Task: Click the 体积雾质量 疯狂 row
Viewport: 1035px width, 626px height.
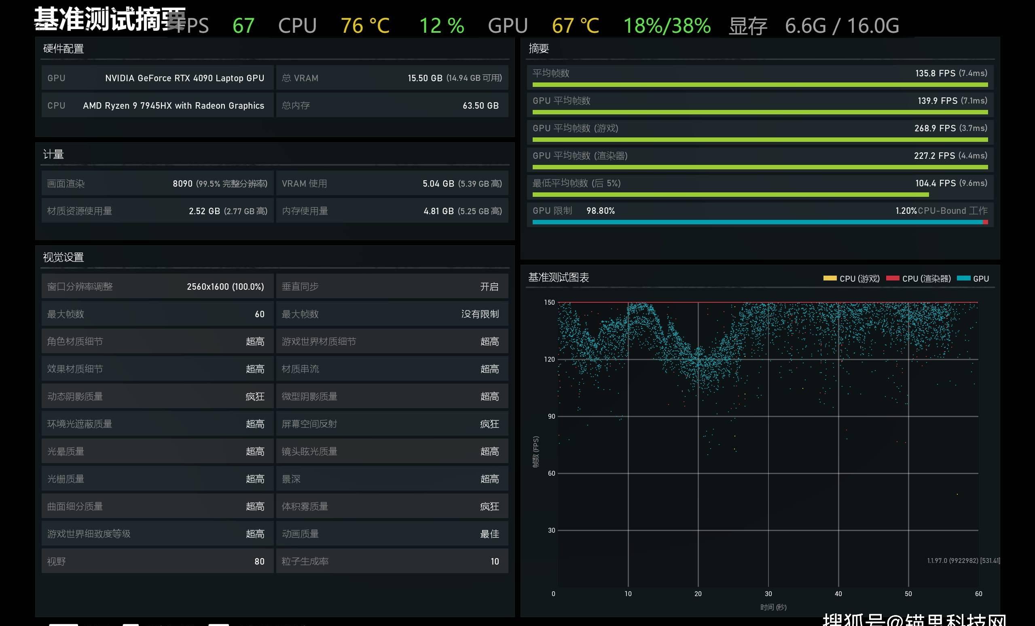Action: tap(392, 506)
